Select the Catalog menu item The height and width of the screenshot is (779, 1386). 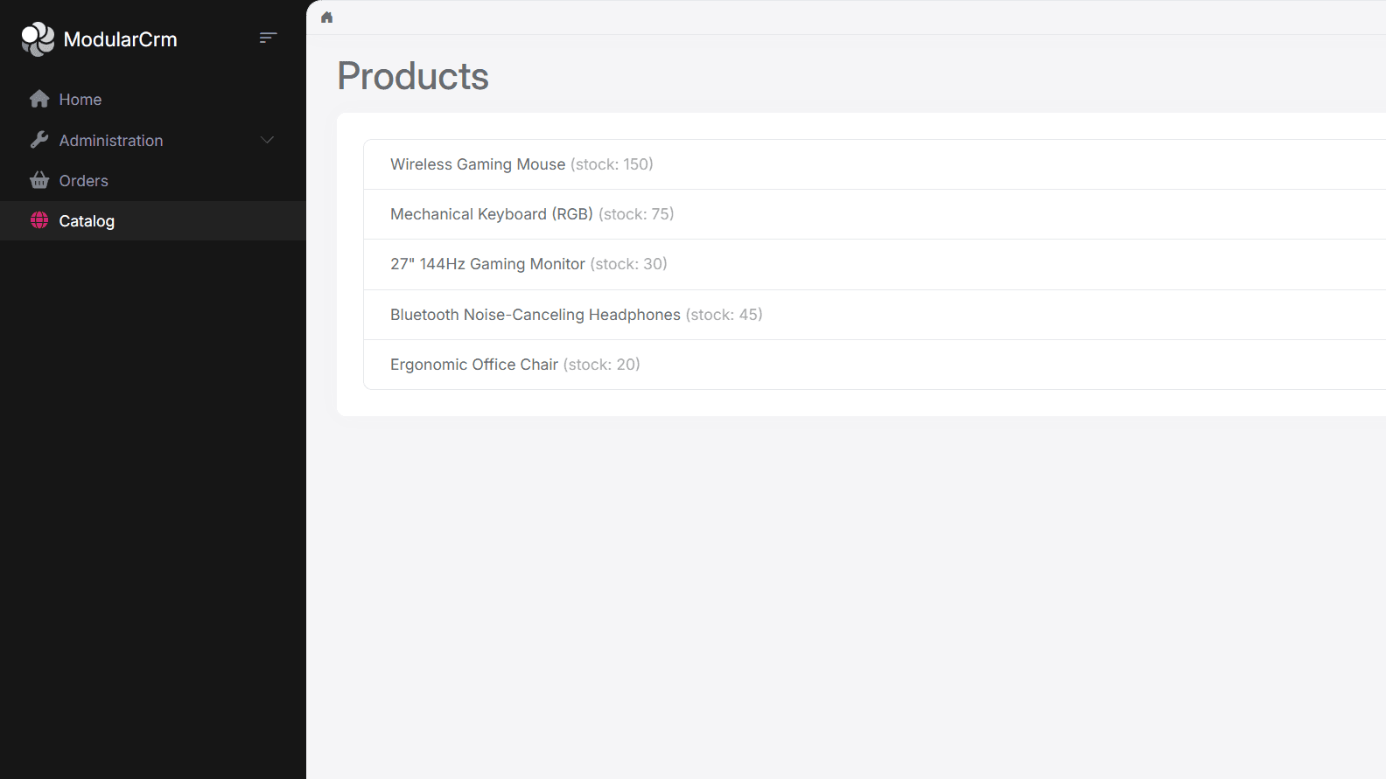coord(153,221)
